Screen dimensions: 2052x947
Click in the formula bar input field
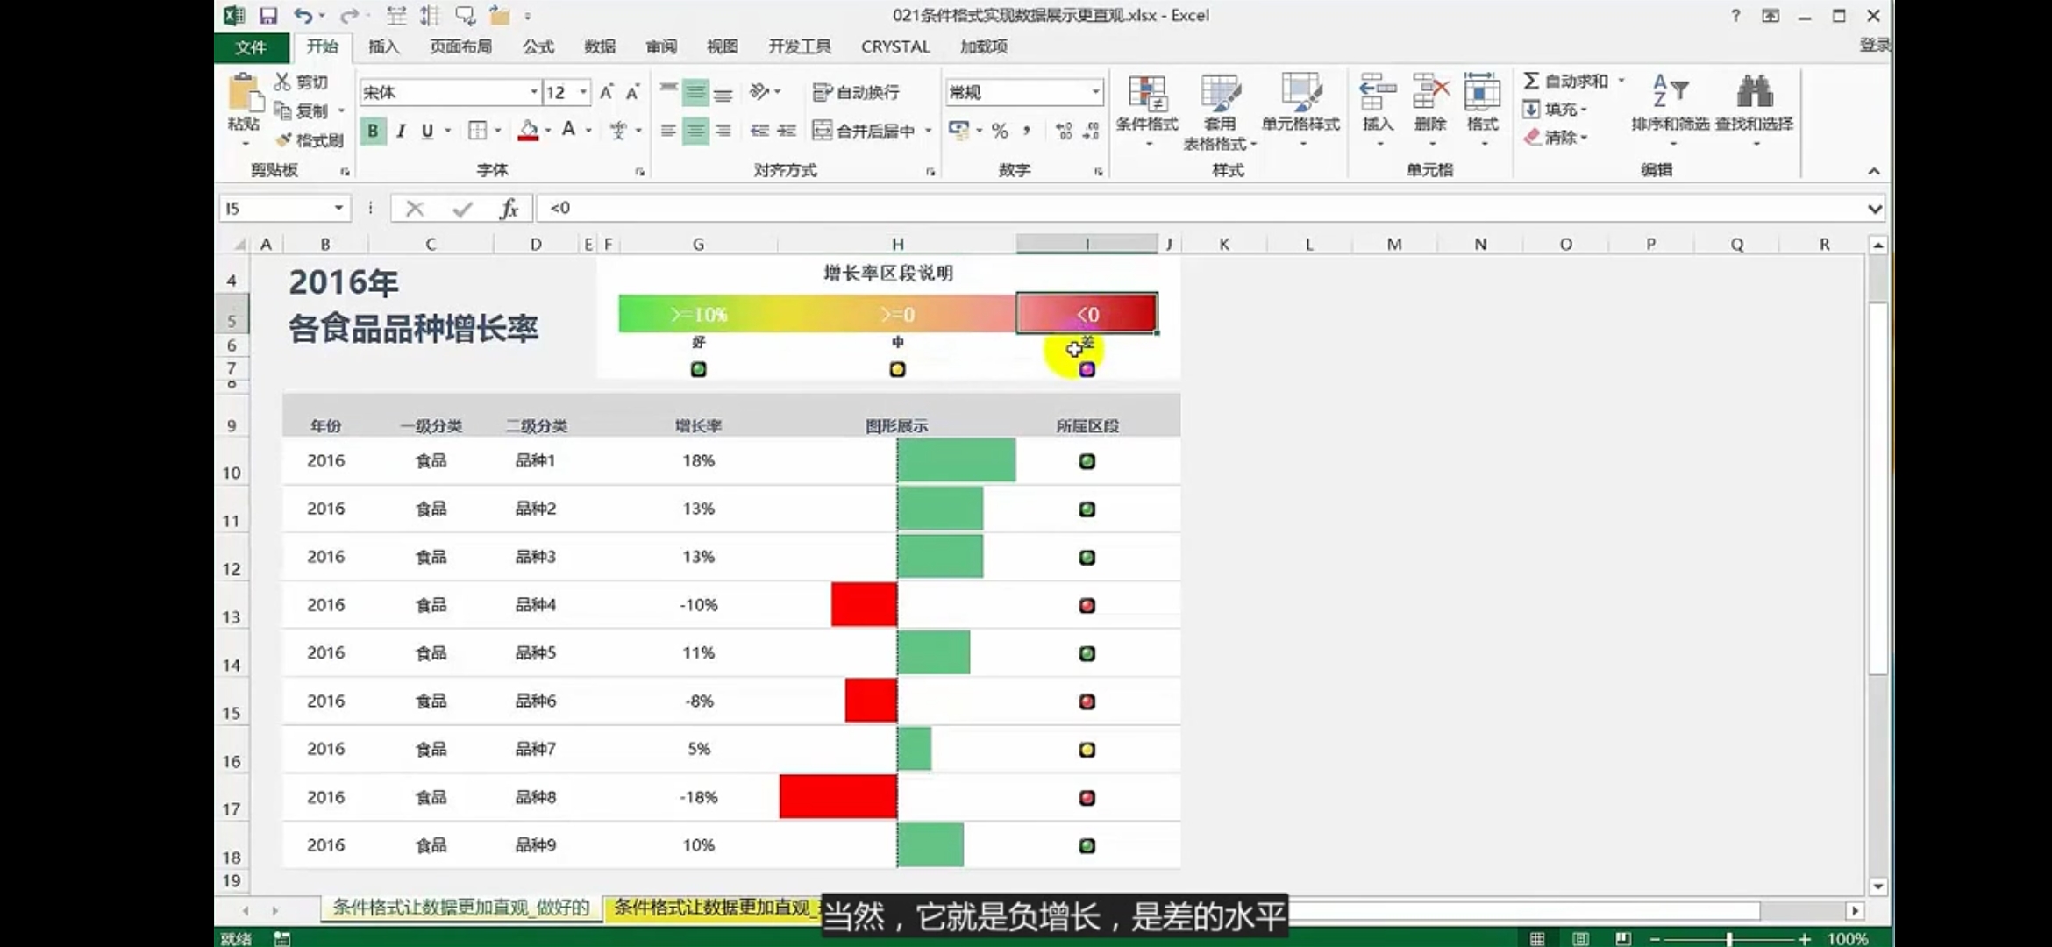coord(1140,209)
